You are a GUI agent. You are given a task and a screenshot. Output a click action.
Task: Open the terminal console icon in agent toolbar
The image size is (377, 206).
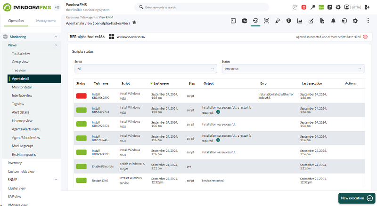click(233, 21)
